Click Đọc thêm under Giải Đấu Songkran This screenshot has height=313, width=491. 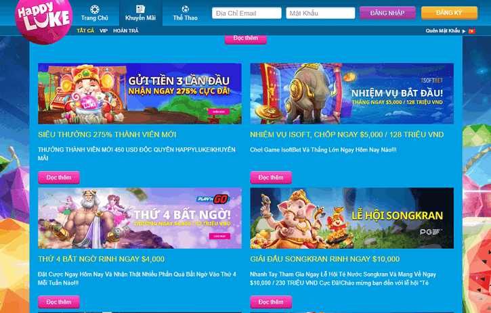point(271,302)
